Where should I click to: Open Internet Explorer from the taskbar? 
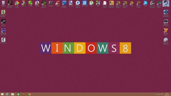pyautogui.click(x=7, y=94)
